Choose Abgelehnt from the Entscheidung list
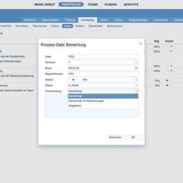The image size is (183, 183). (103, 106)
